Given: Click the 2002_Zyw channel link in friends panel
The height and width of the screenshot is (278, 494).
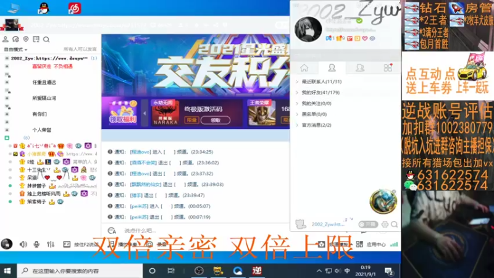Looking at the screenshot, I should 328,224.
